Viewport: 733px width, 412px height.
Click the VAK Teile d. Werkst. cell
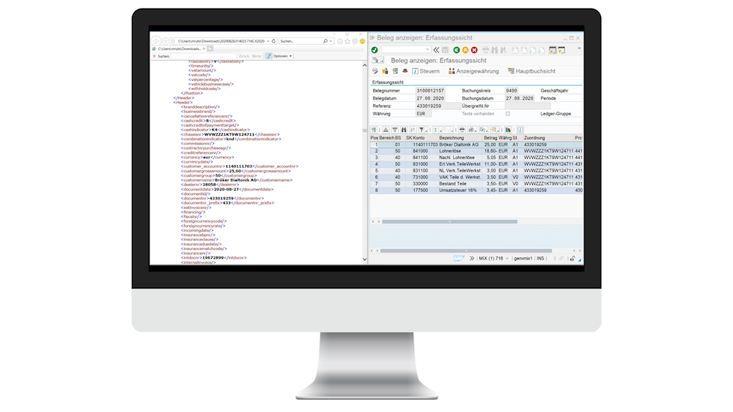point(460,177)
